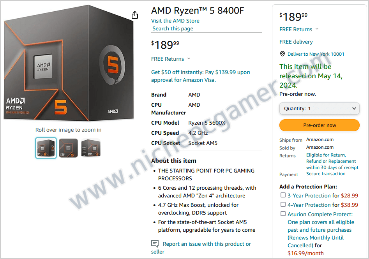Open Secure transaction payment link
The width and height of the screenshot is (369, 259).
click(326, 174)
